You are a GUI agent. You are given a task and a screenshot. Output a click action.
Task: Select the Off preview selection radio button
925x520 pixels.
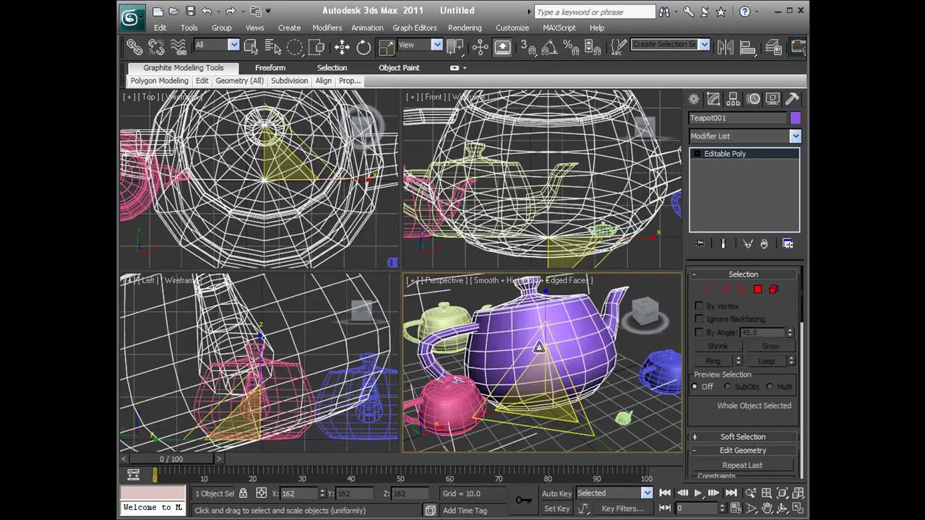[x=695, y=387]
